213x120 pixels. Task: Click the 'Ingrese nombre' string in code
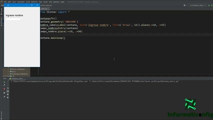click(x=99, y=25)
